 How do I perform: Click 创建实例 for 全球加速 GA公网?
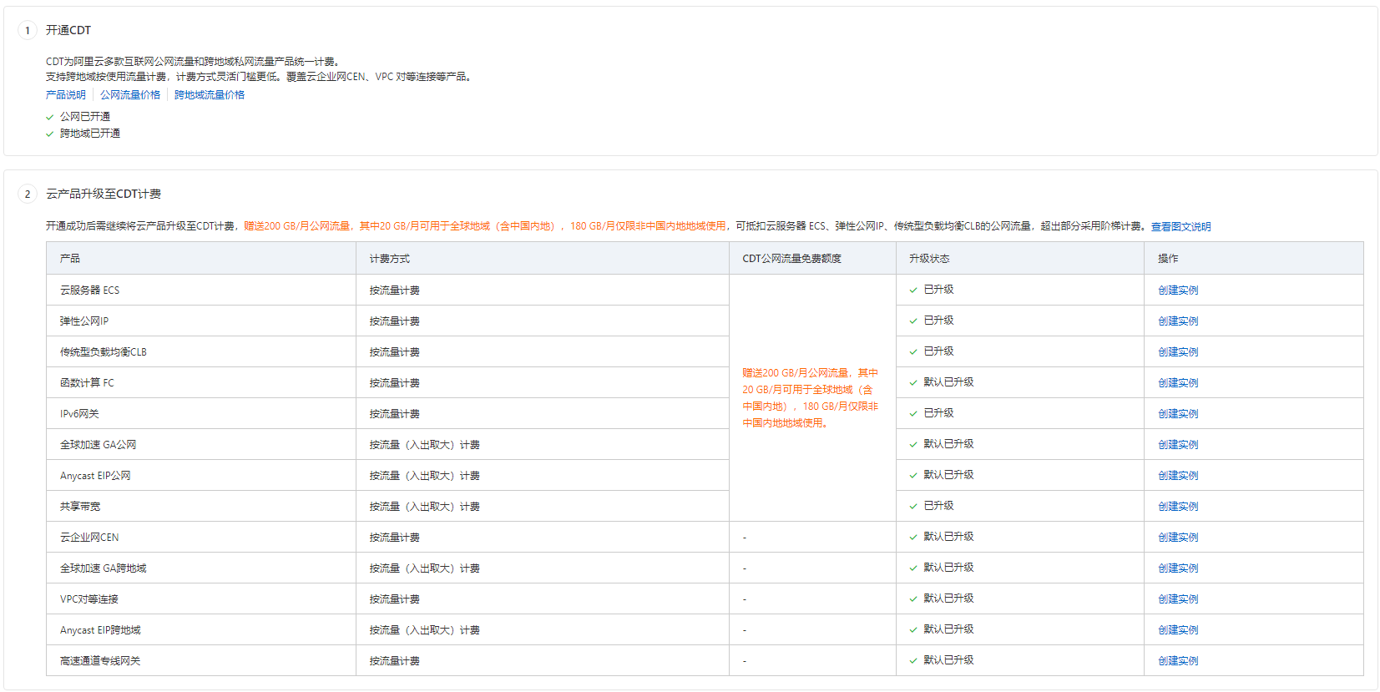point(1178,445)
